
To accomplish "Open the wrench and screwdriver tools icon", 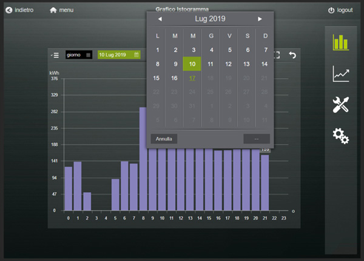I will point(340,105).
